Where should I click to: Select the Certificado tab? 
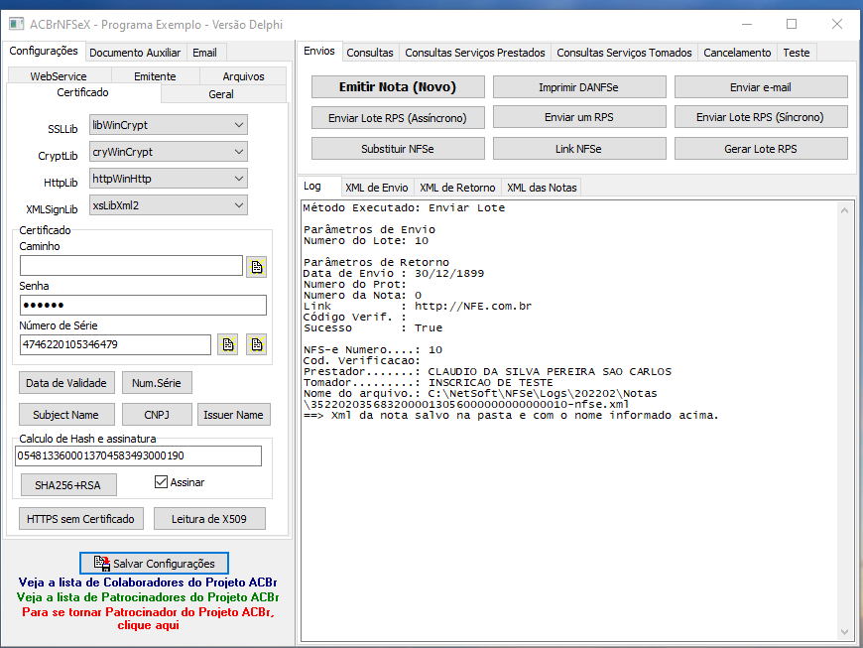[x=82, y=92]
